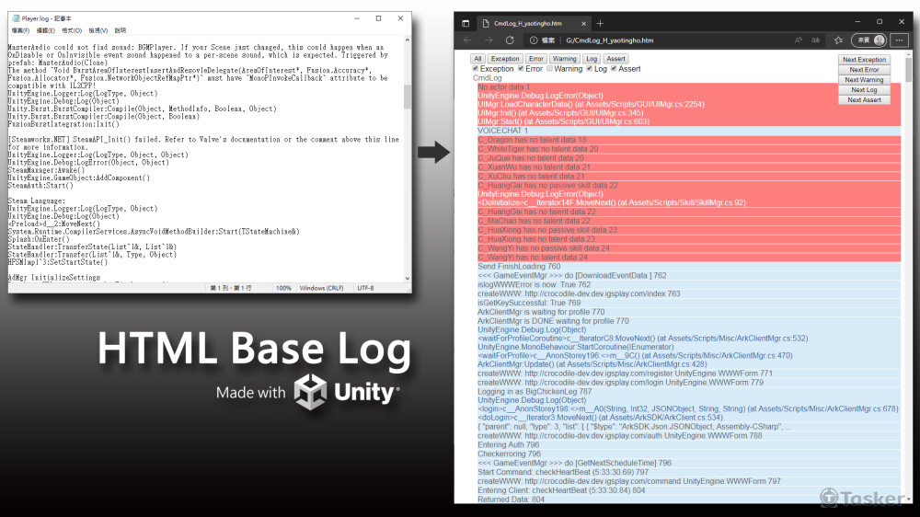Uncheck the Error checkbox
The width and height of the screenshot is (920, 517).
click(x=521, y=69)
